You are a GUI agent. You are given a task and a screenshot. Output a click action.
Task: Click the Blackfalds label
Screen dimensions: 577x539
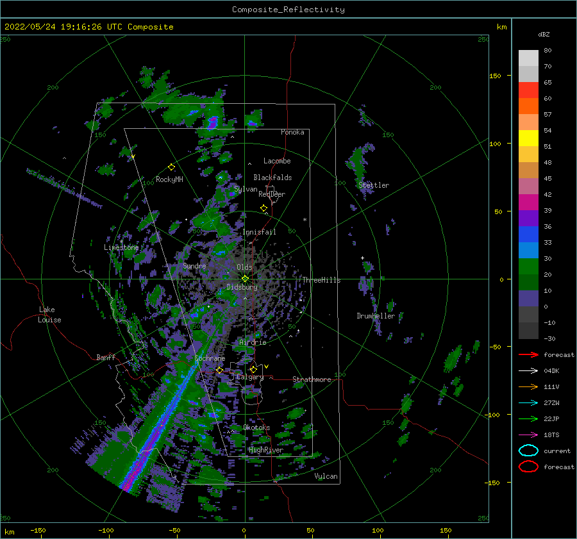tap(272, 178)
